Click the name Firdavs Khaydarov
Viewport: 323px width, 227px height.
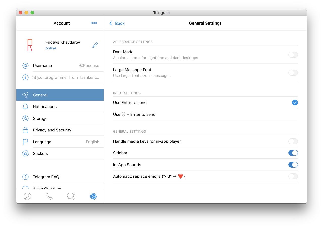tap(63, 42)
